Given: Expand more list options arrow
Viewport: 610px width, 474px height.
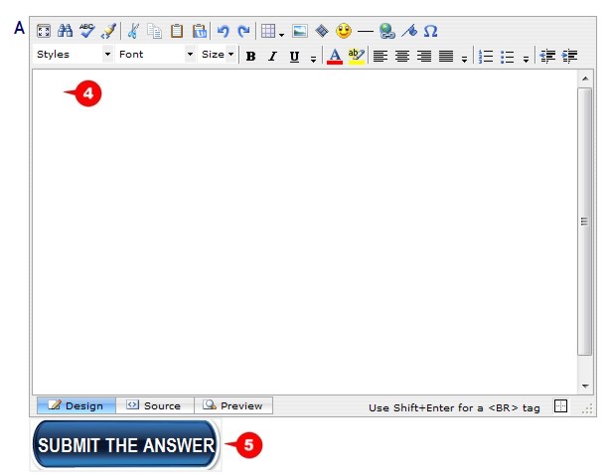Looking at the screenshot, I should (526, 60).
